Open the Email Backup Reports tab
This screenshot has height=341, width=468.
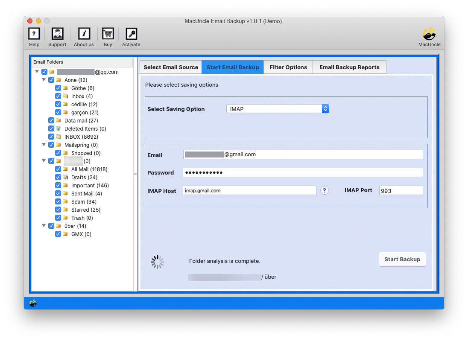point(349,67)
